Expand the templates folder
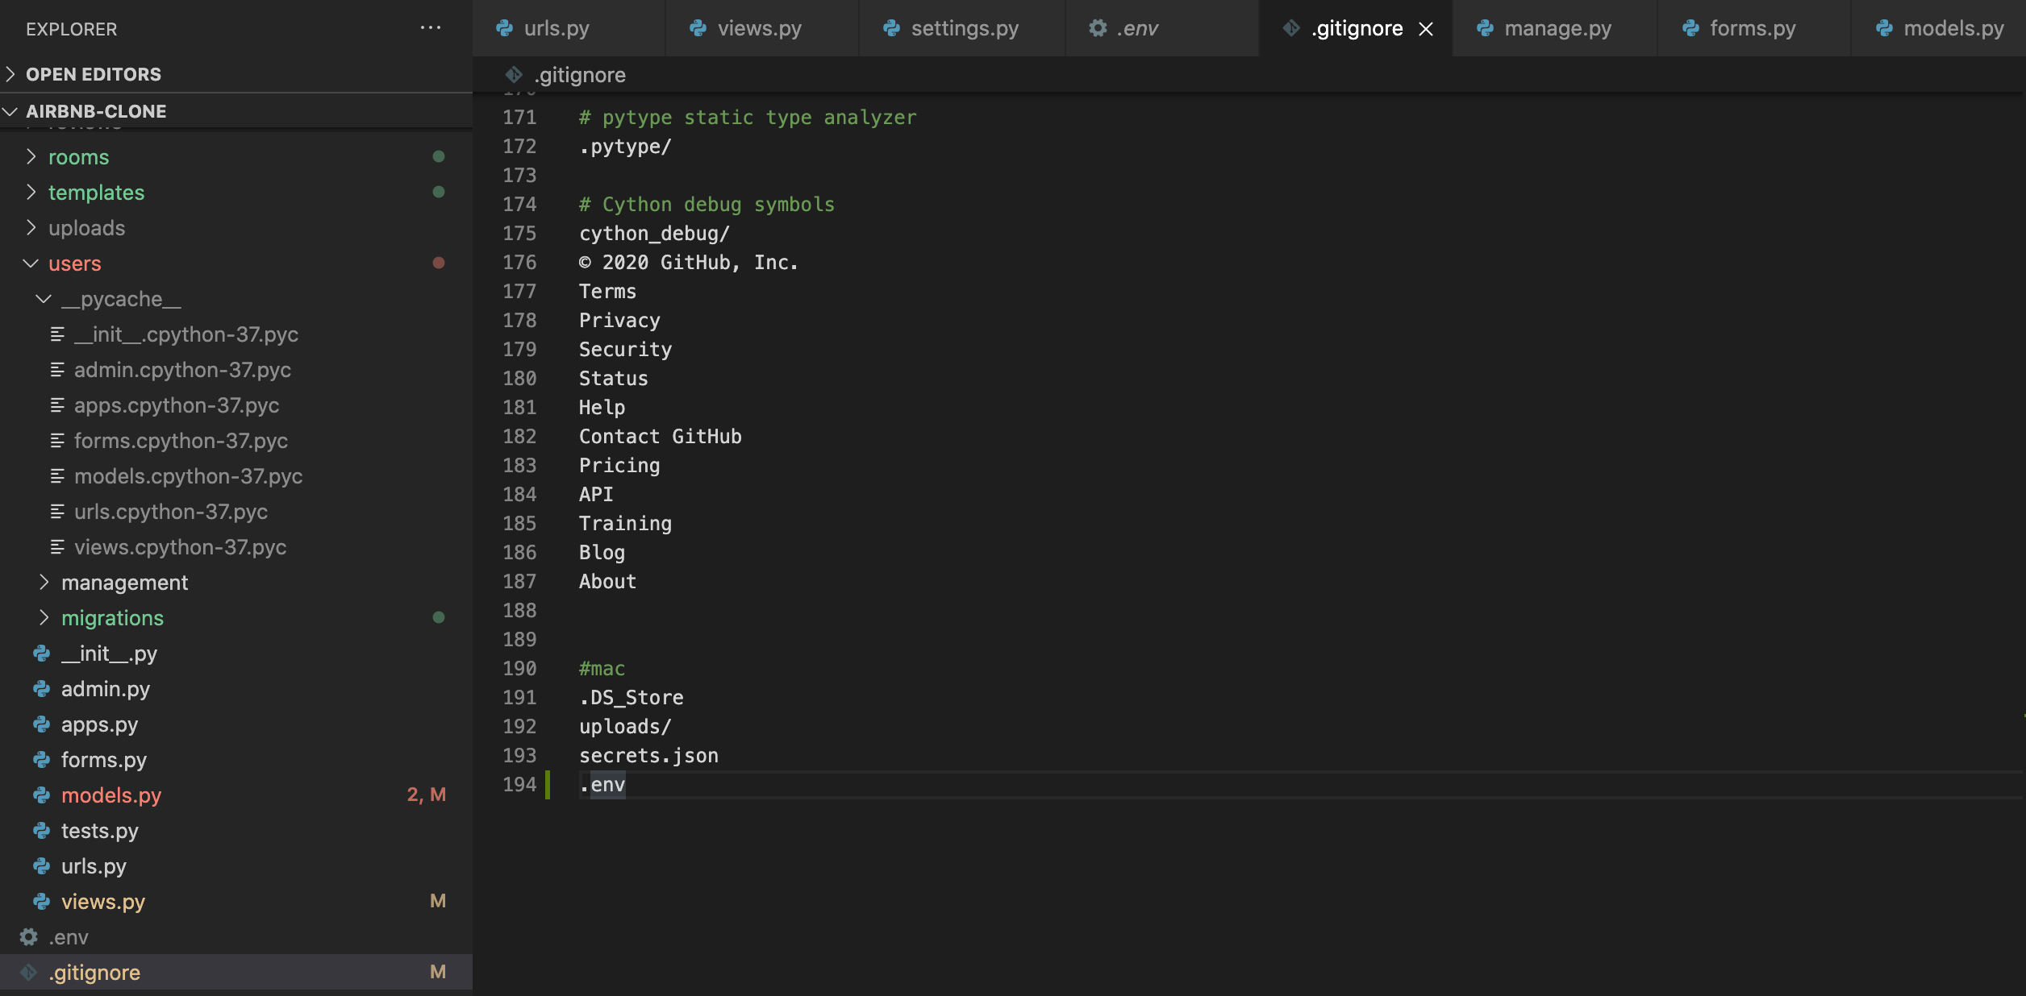The image size is (2026, 996). pos(31,193)
